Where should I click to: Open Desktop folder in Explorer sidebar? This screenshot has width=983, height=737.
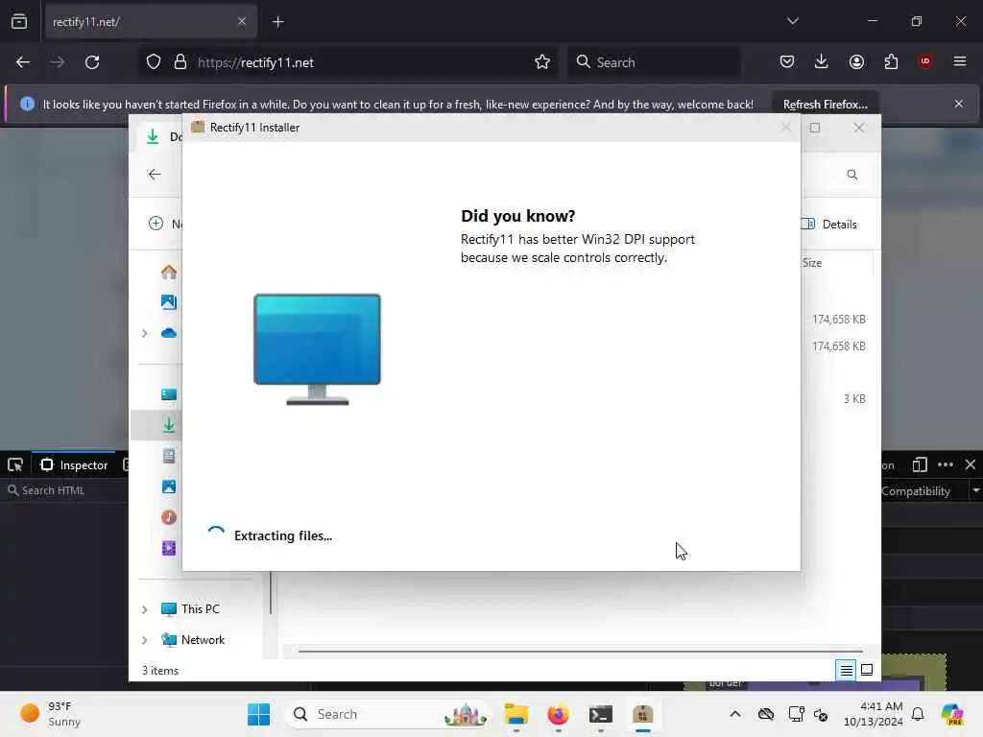point(169,394)
